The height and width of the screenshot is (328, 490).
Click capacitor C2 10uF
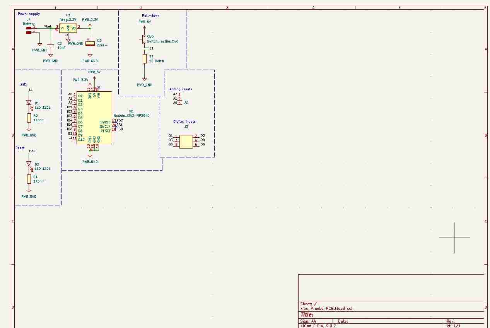51,46
